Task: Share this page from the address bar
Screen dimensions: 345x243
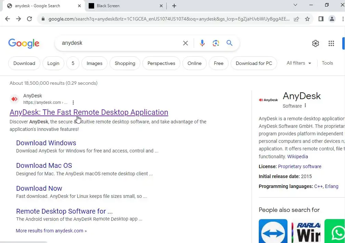Action: [296, 19]
